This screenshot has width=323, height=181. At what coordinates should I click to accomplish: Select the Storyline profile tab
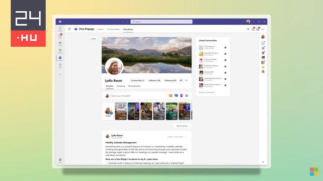pos(109,86)
